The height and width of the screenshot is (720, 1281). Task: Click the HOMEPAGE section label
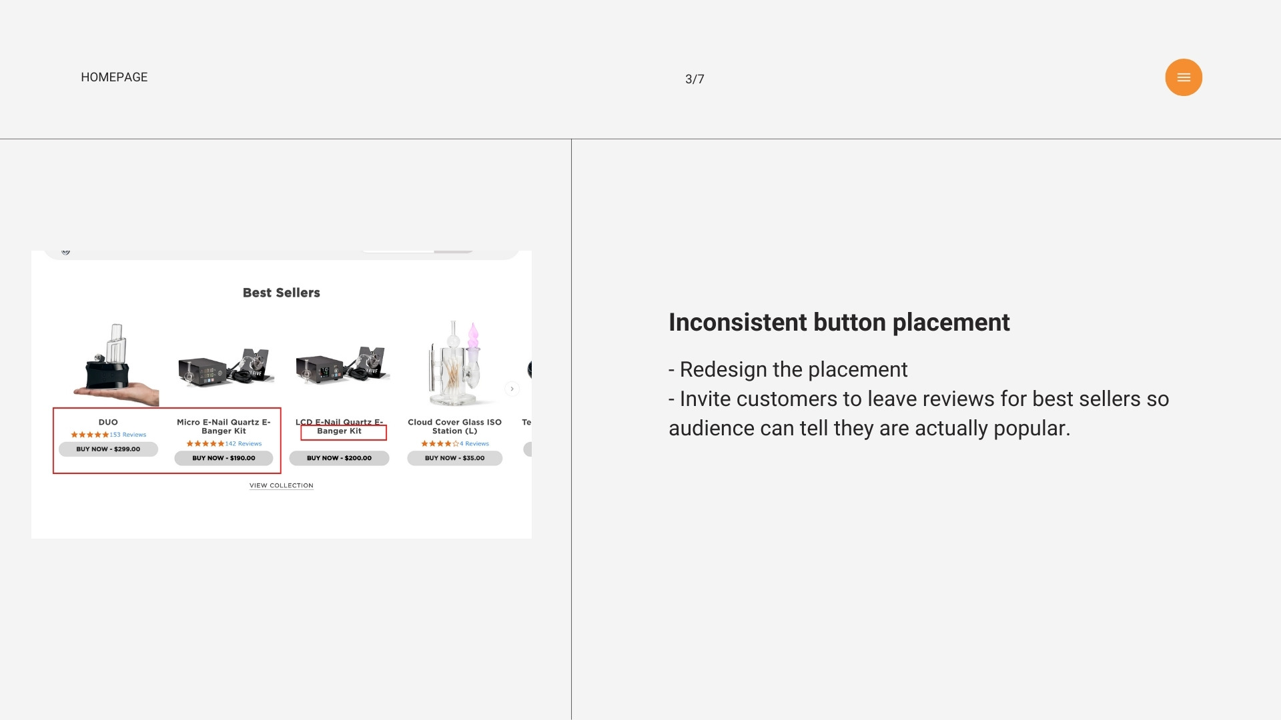114,77
